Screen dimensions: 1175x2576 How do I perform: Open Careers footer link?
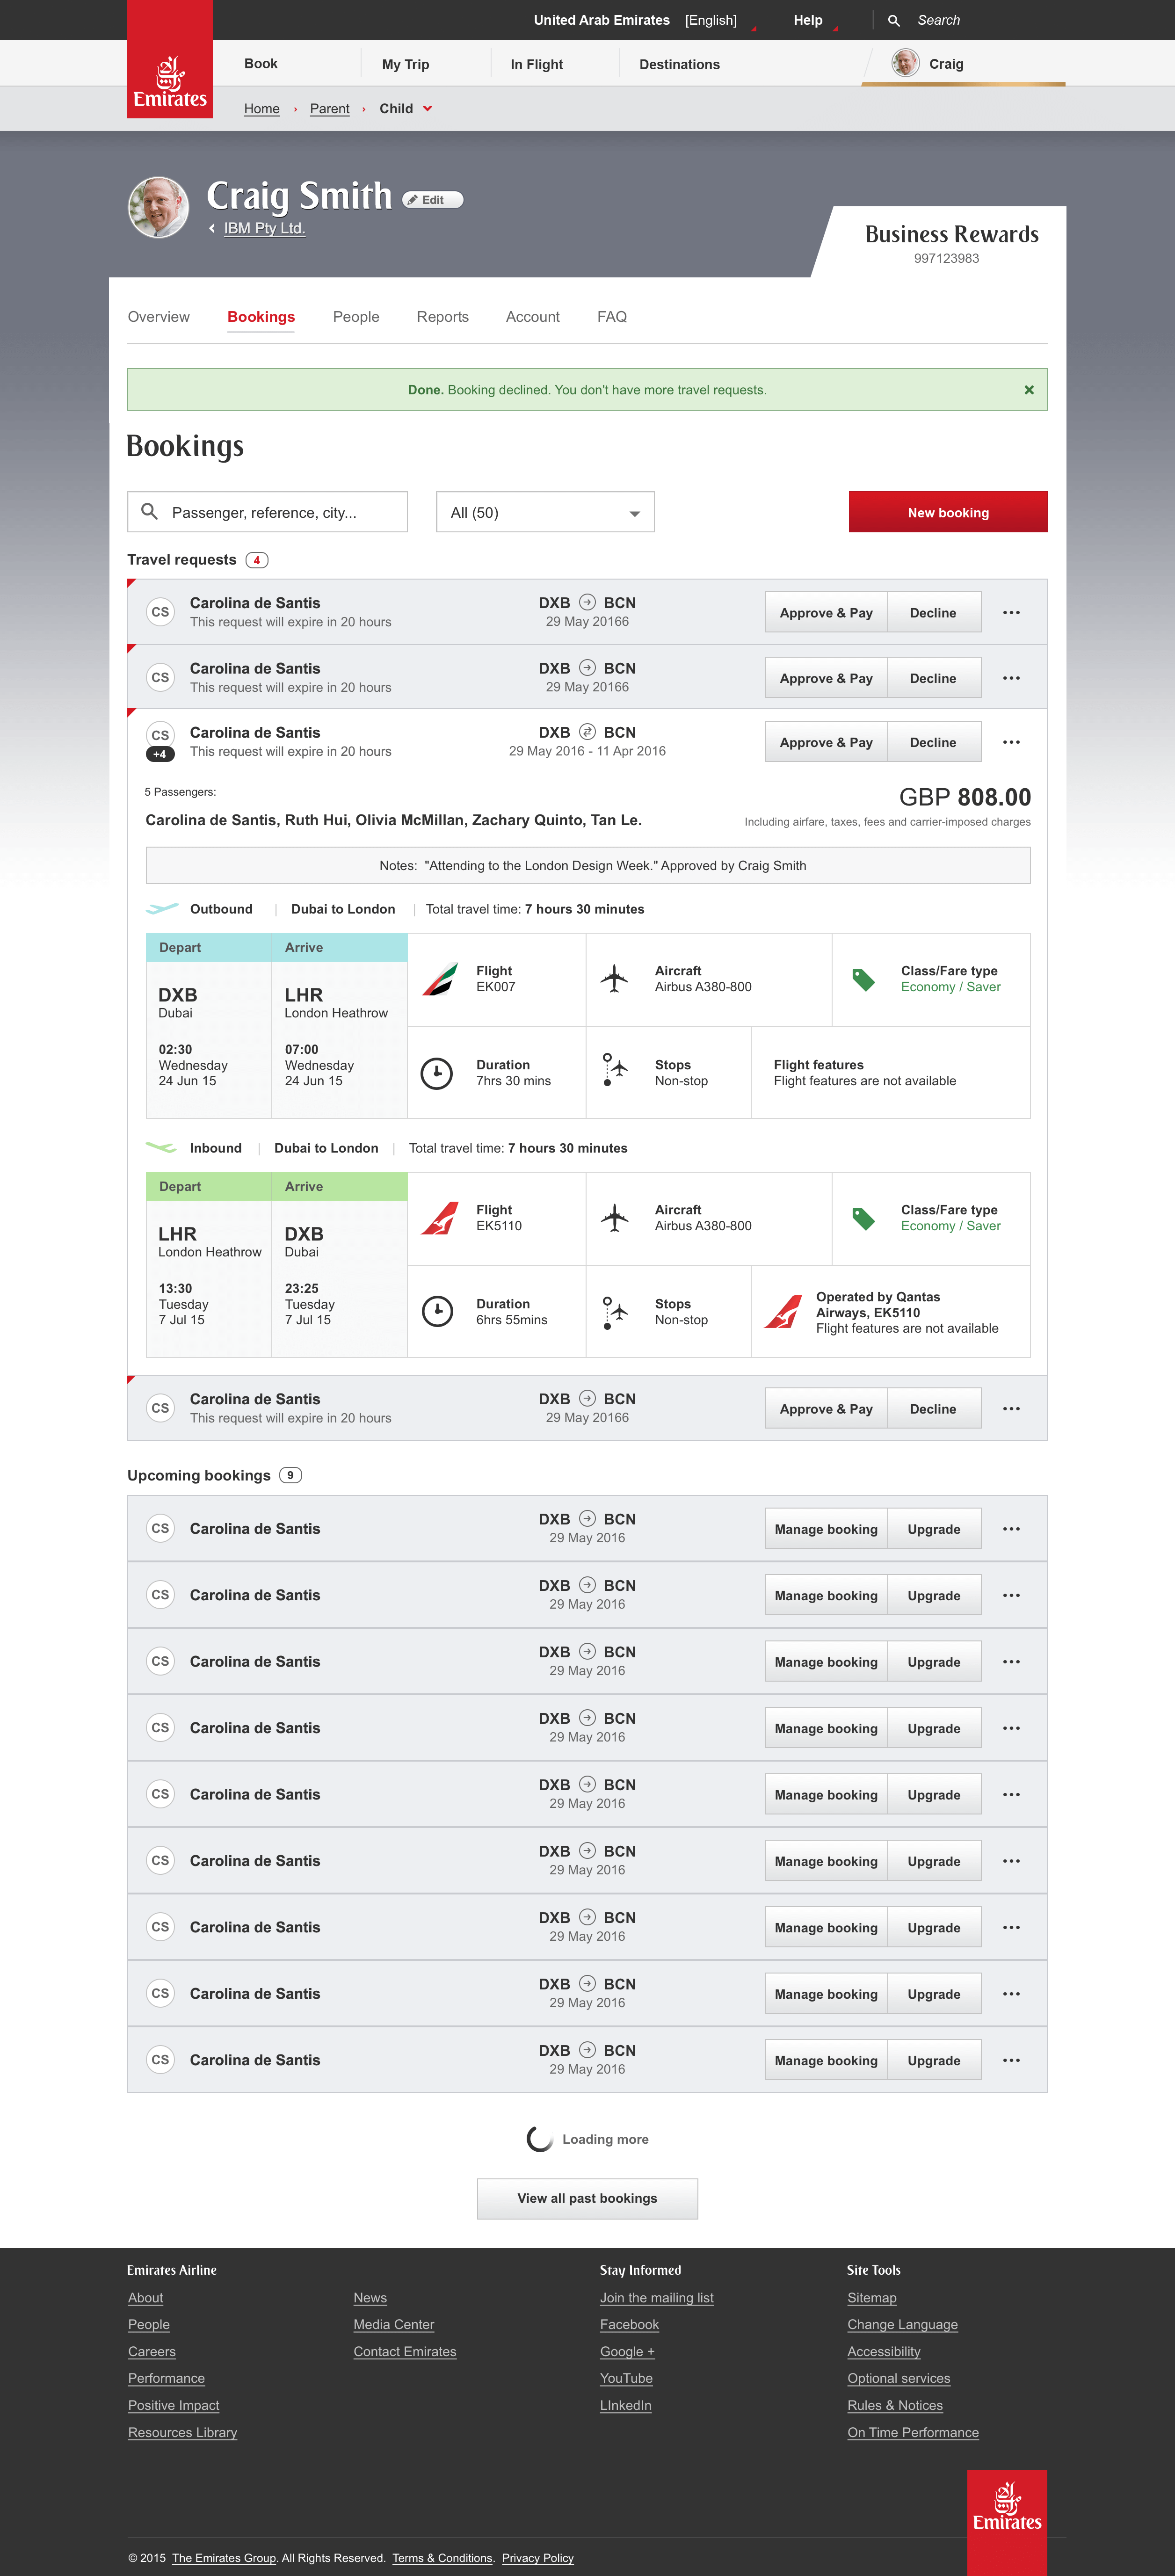[152, 2351]
